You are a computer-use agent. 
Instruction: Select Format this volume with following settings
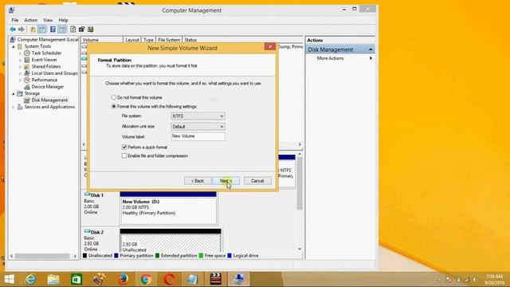[x=114, y=106]
